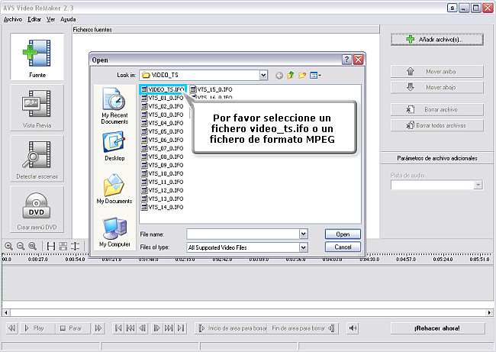The image size is (496, 352).
Task: Expand the File name dropdown arrow
Action: pos(304,234)
